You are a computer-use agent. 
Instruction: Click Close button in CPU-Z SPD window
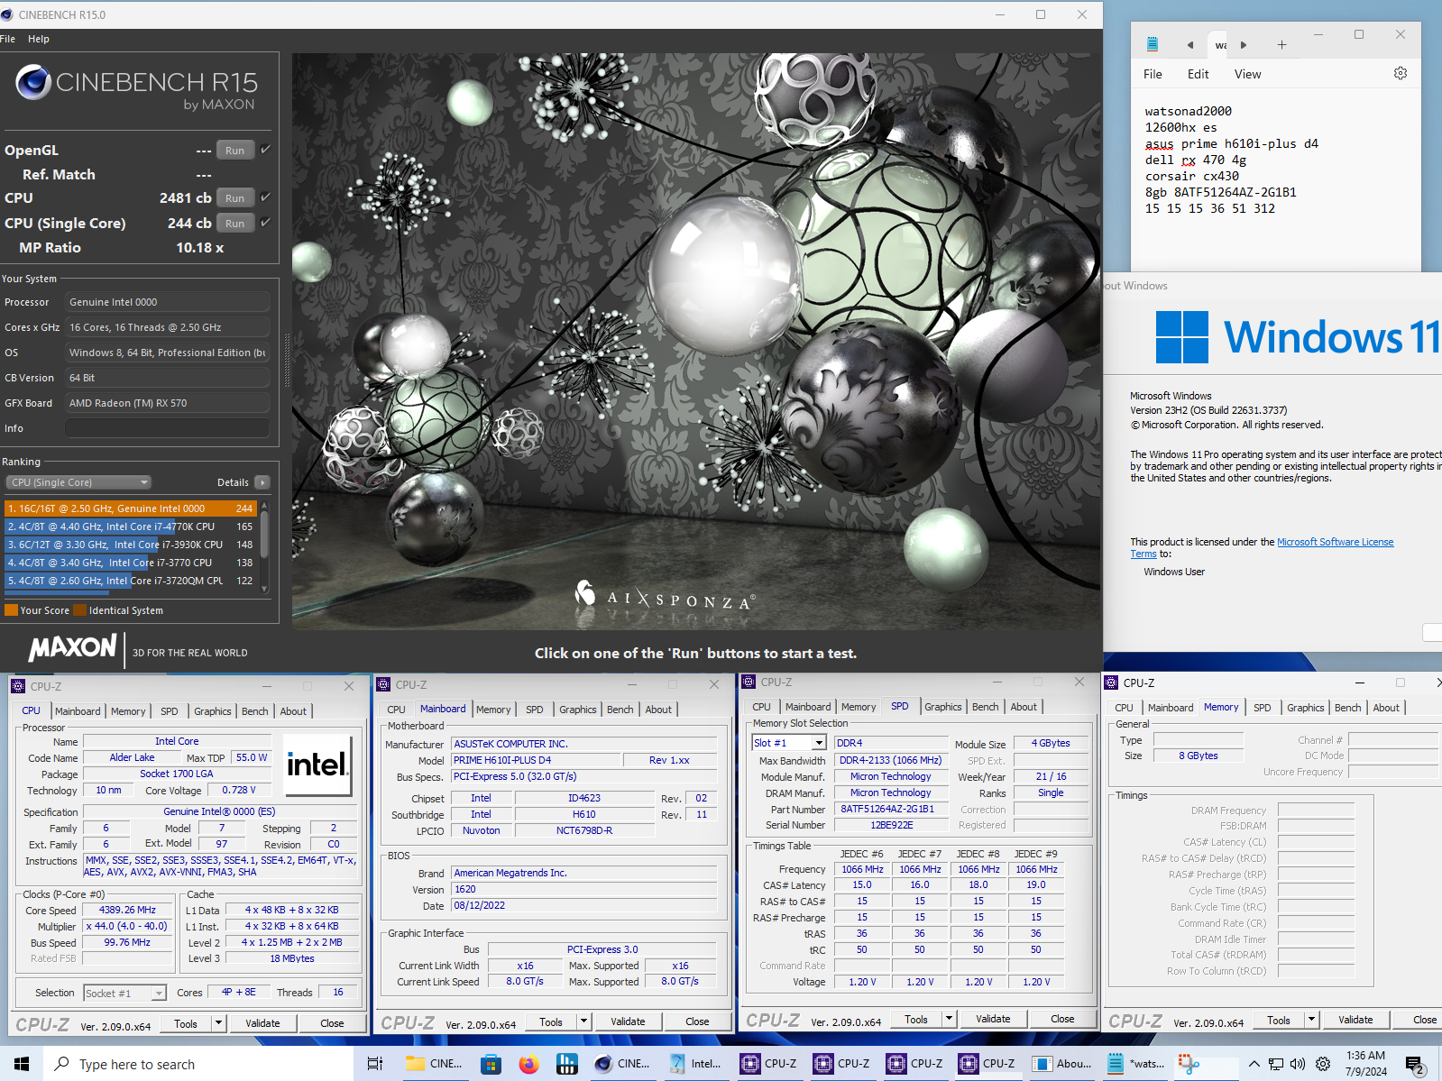[x=1062, y=1019]
